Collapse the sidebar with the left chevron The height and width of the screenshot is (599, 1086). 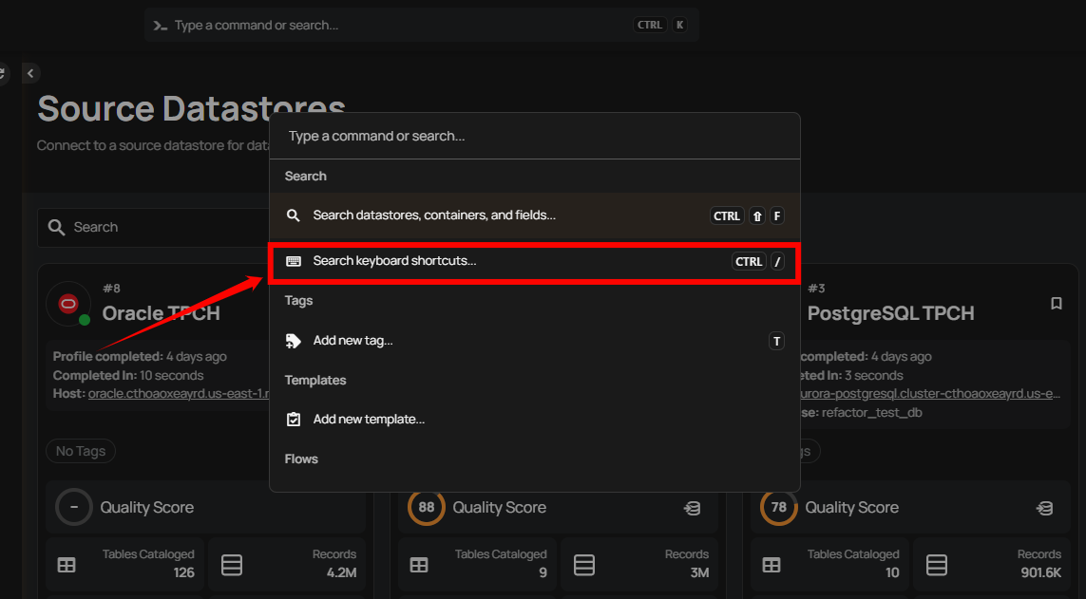coord(29,72)
